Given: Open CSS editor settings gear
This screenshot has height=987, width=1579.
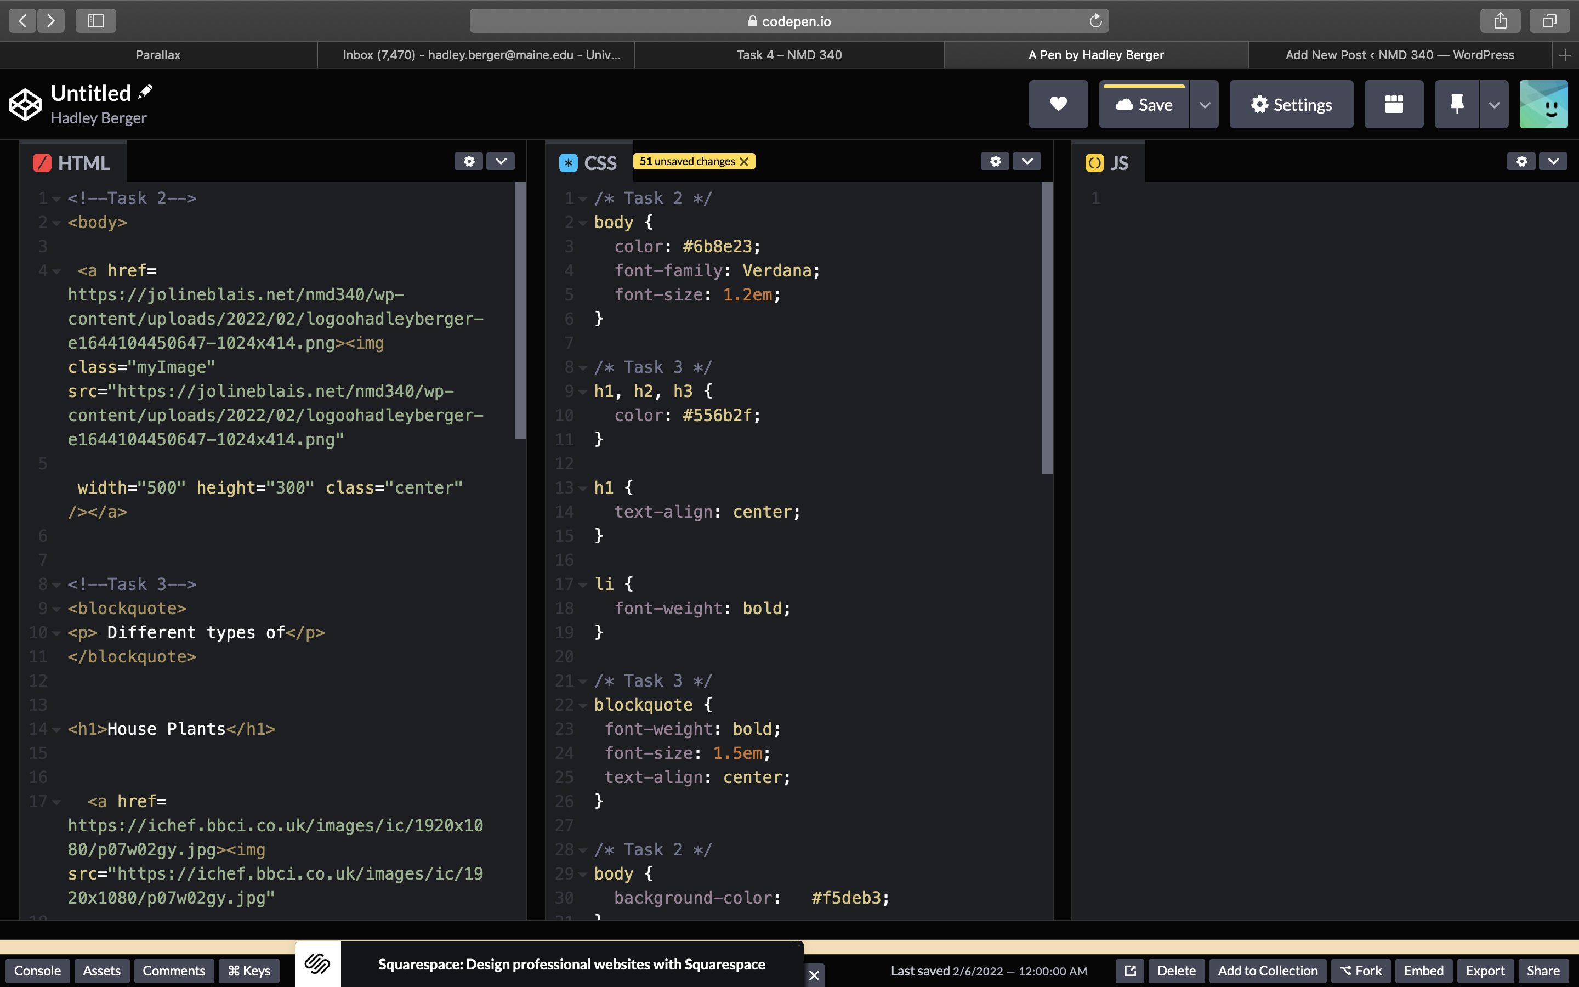Looking at the screenshot, I should 995,161.
